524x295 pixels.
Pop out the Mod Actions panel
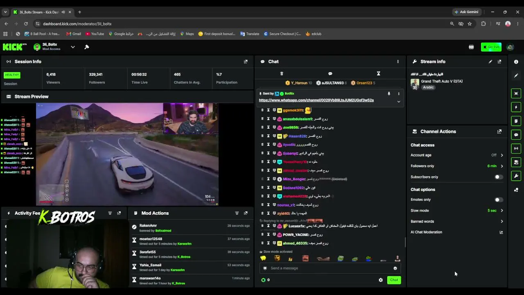click(246, 213)
